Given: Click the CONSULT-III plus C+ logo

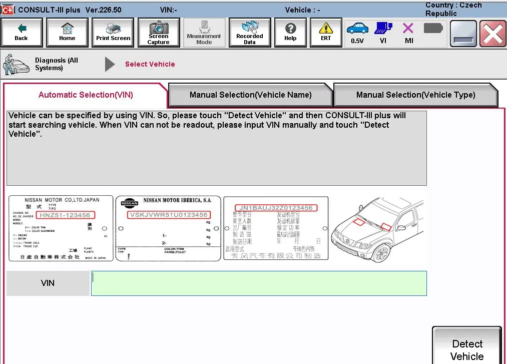Looking at the screenshot, I should coord(7,9).
